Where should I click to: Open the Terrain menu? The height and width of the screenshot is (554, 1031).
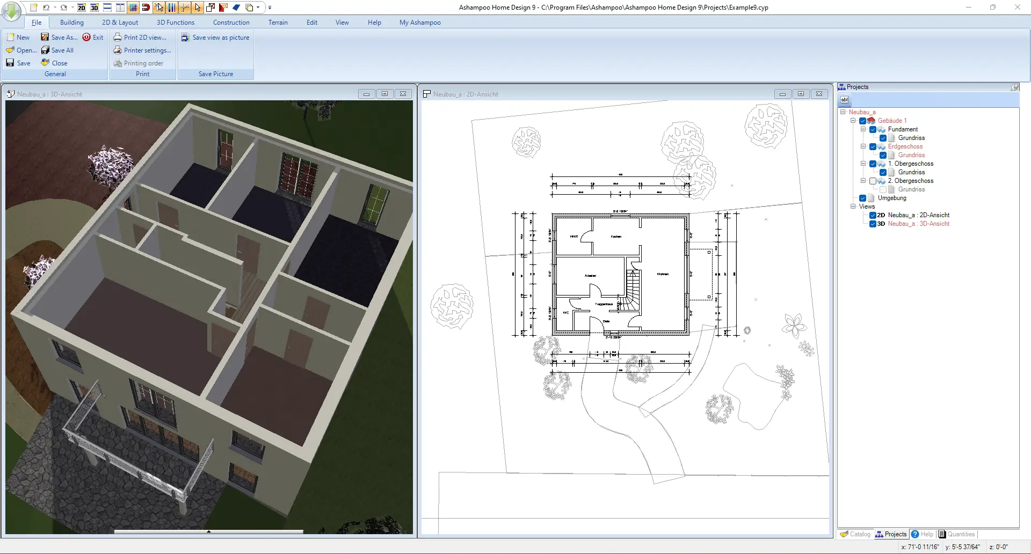(x=278, y=22)
